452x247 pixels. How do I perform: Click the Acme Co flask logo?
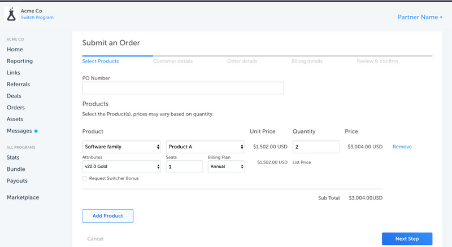coord(11,15)
